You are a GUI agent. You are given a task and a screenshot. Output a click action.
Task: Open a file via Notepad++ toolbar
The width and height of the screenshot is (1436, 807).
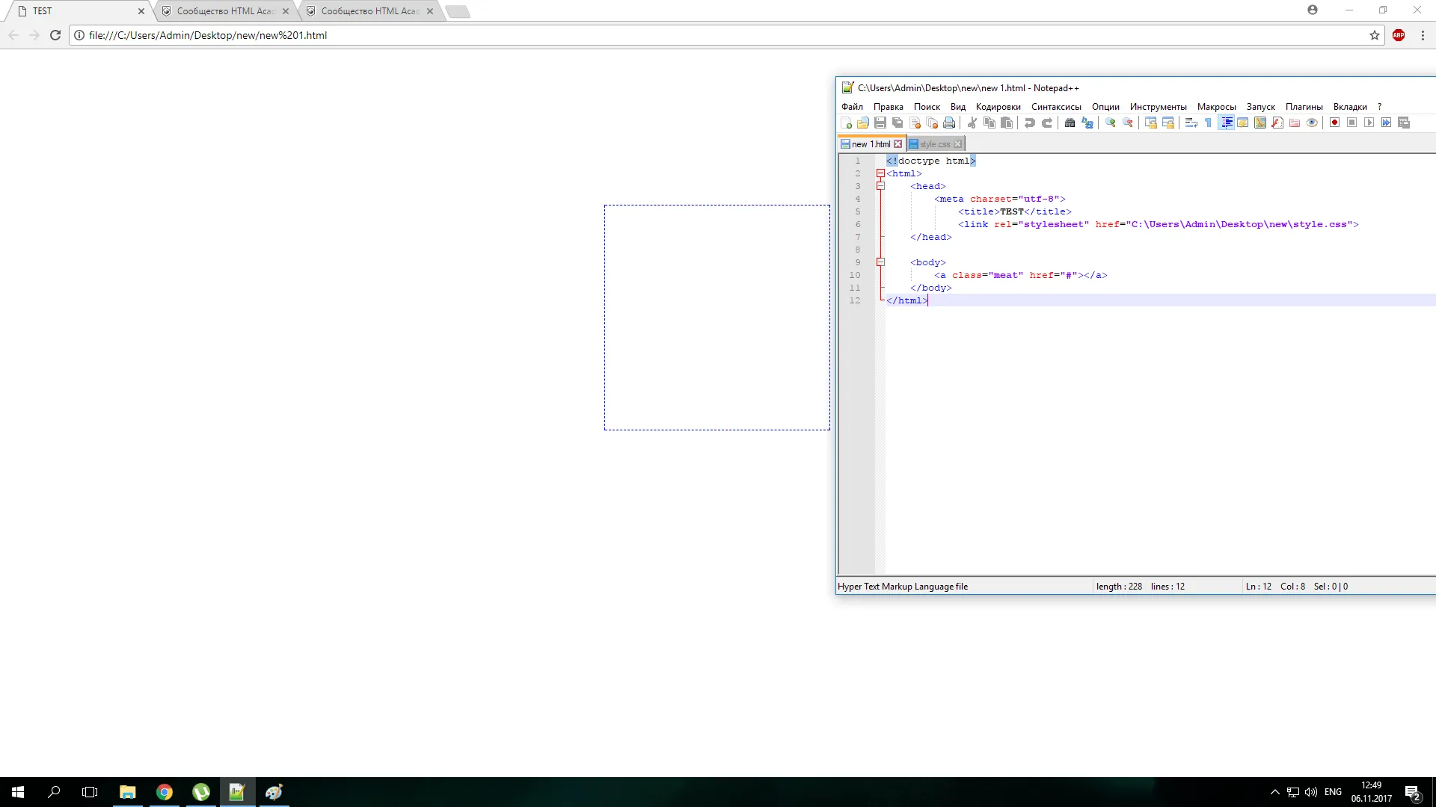pyautogui.click(x=863, y=123)
